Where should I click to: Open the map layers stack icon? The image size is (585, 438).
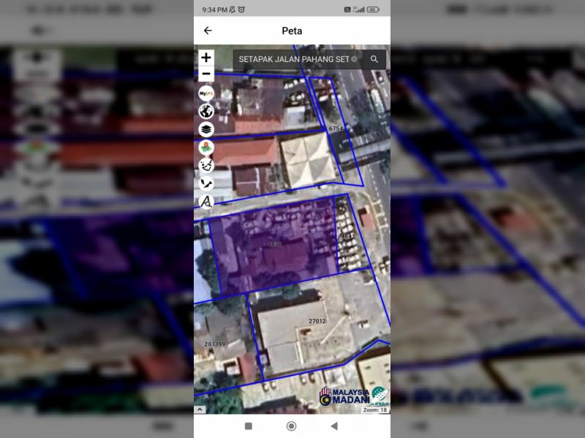pos(206,129)
